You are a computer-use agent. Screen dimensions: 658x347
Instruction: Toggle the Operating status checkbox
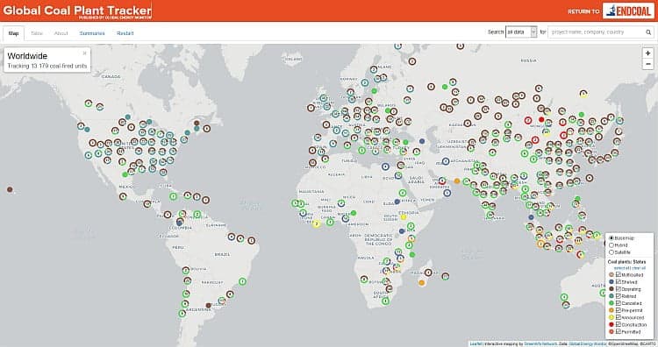(x=619, y=289)
